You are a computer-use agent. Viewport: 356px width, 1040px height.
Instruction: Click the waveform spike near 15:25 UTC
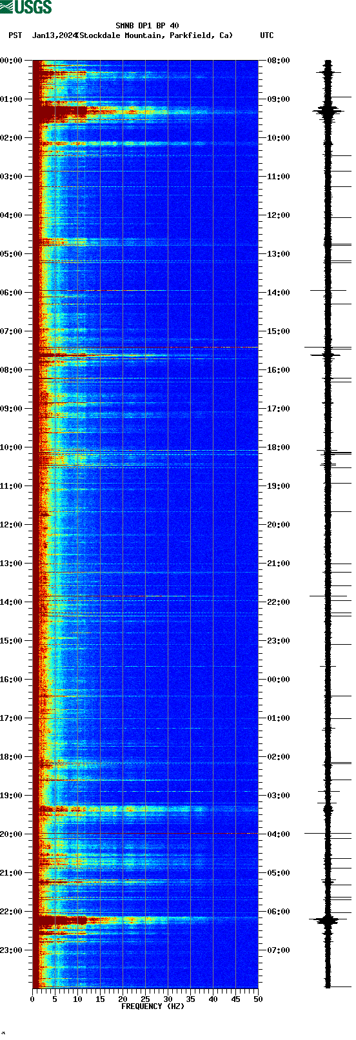coord(328,348)
